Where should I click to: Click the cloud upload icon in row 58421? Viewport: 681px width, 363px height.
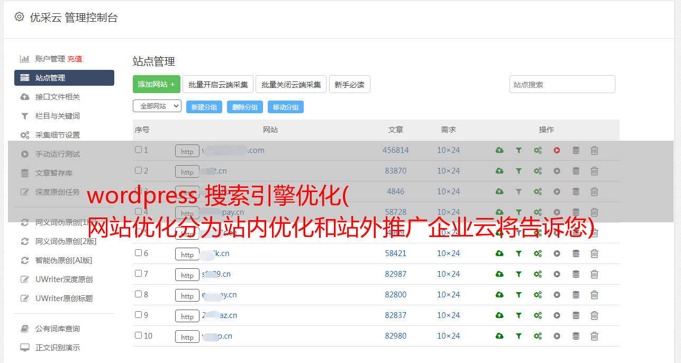pyautogui.click(x=500, y=253)
